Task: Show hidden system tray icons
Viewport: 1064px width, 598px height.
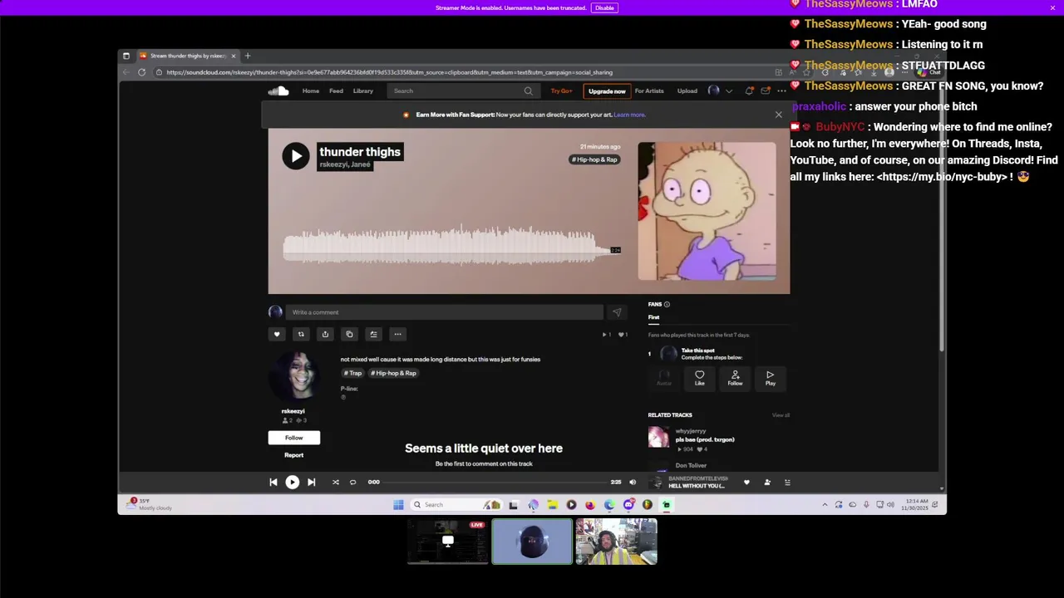Action: point(825,504)
